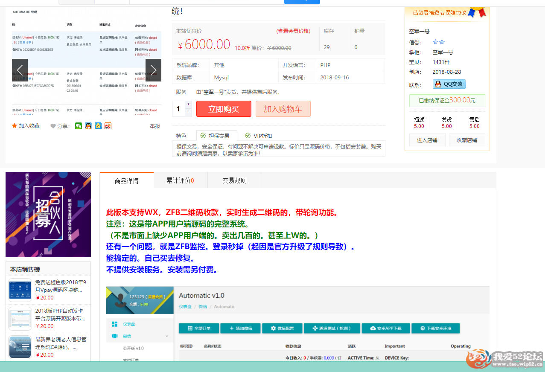Click the development language value PHP
545x372 pixels.
325,65
